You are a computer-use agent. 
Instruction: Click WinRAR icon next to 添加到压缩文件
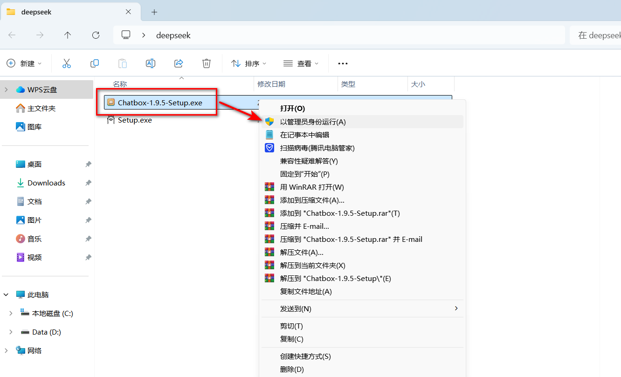coord(269,200)
